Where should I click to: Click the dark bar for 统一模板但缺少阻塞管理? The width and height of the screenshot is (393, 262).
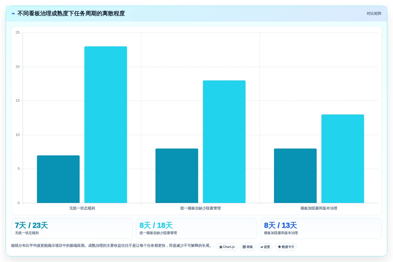pyautogui.click(x=177, y=176)
